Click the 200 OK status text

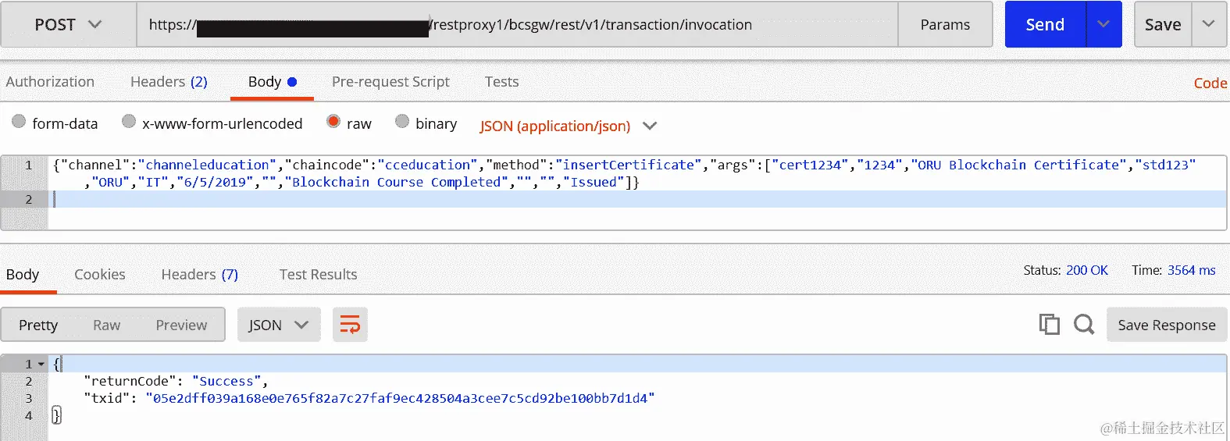pyautogui.click(x=1087, y=270)
